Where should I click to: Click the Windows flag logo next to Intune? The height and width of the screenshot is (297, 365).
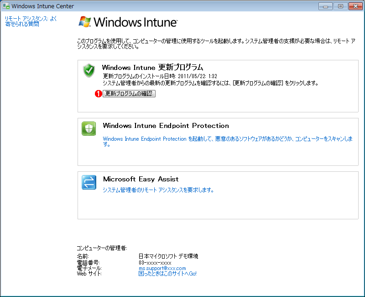[85, 21]
